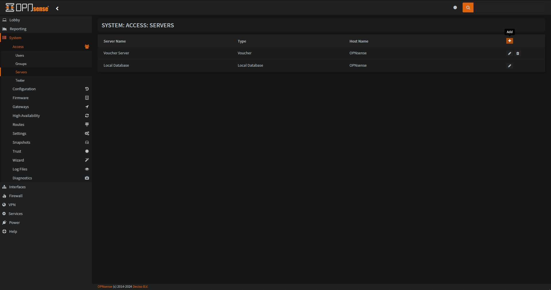
Task: Expand the Services menu section
Action: click(x=15, y=214)
